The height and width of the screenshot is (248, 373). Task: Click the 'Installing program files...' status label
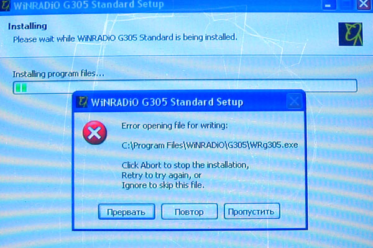point(58,74)
